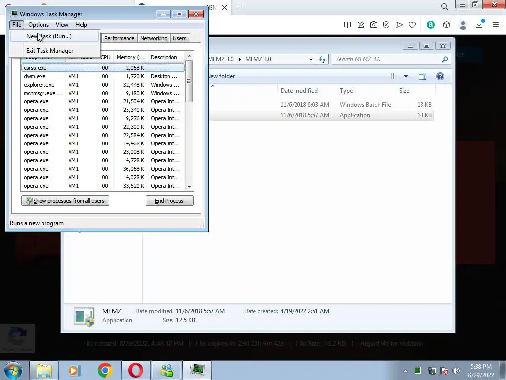506x380 pixels.
Task: Select the Application file row in Explorer
Action: pos(321,115)
